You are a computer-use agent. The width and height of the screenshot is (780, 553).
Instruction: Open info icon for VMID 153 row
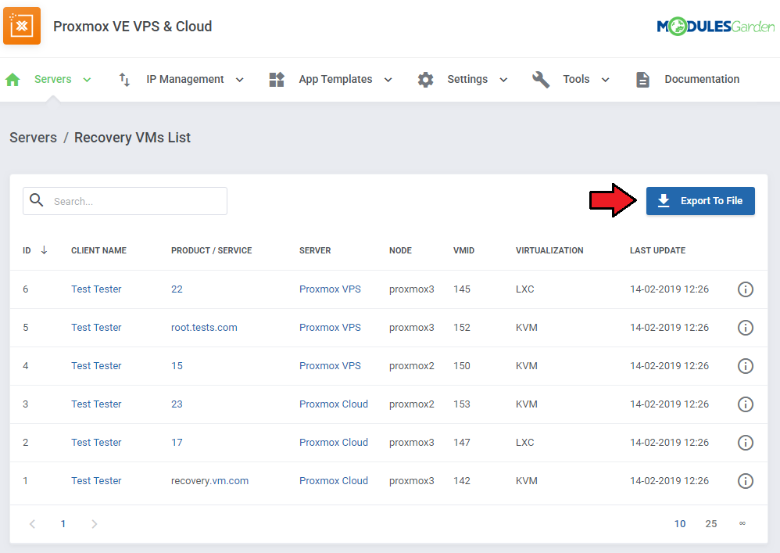pos(746,404)
